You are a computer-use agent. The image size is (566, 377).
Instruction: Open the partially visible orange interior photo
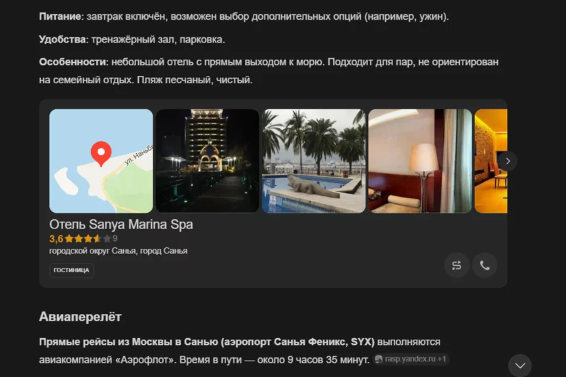[491, 161]
